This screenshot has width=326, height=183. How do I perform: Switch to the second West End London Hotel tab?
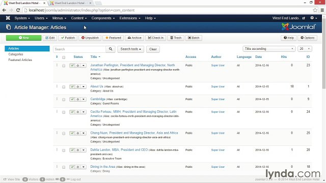71,3
